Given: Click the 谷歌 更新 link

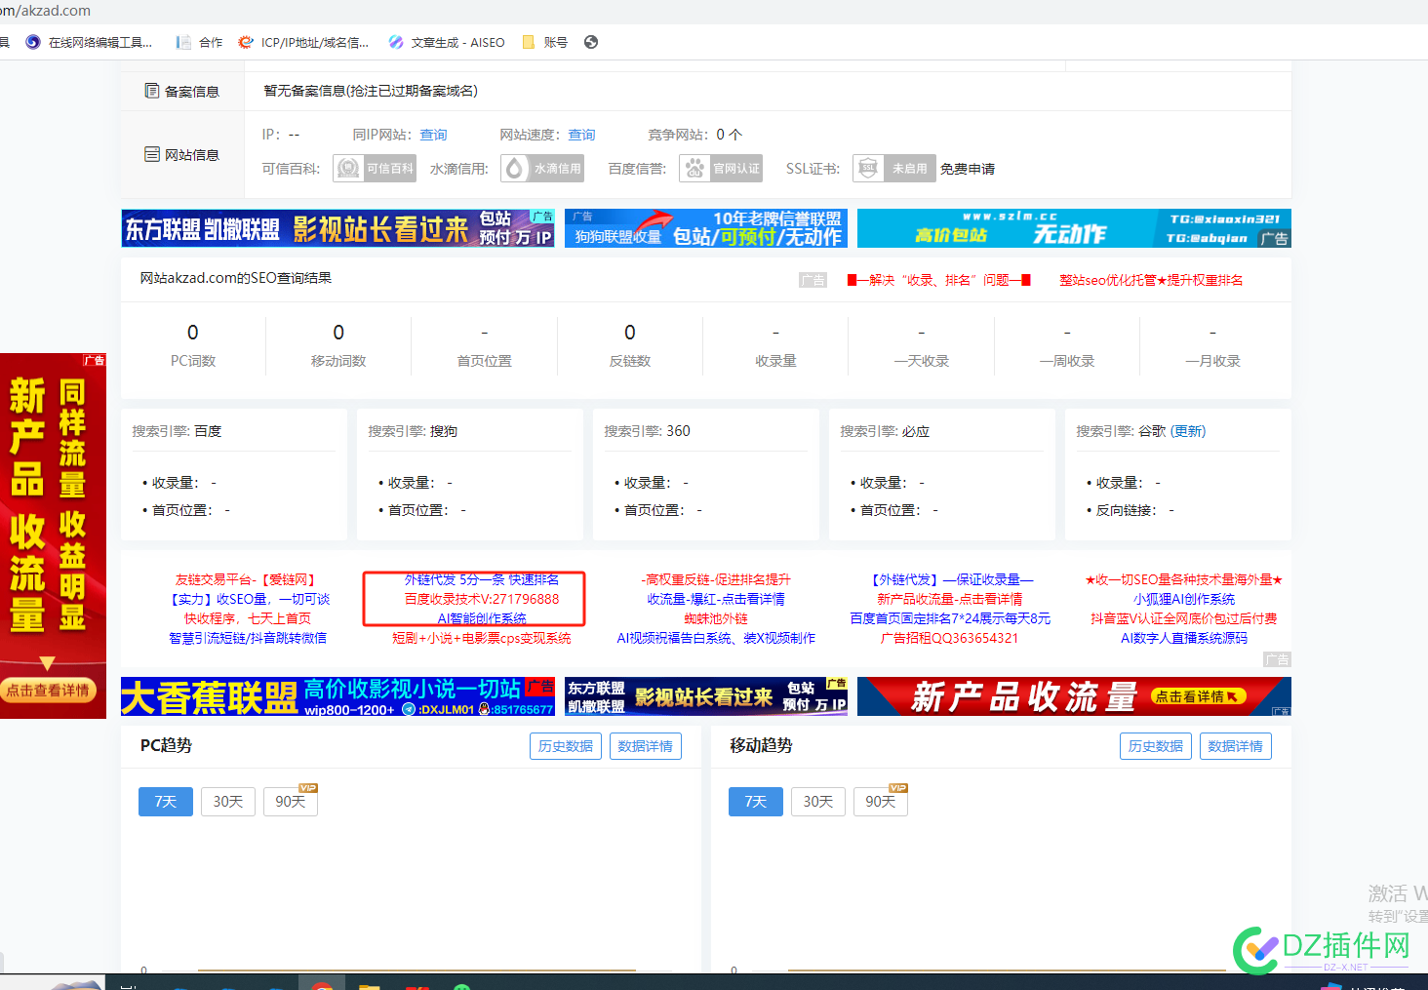Looking at the screenshot, I should [1189, 431].
